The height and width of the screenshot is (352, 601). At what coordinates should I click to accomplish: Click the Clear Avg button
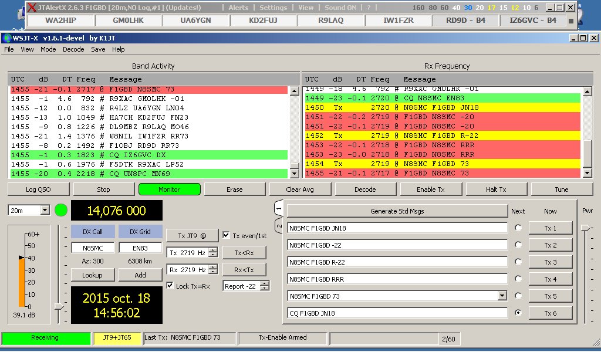(300, 189)
